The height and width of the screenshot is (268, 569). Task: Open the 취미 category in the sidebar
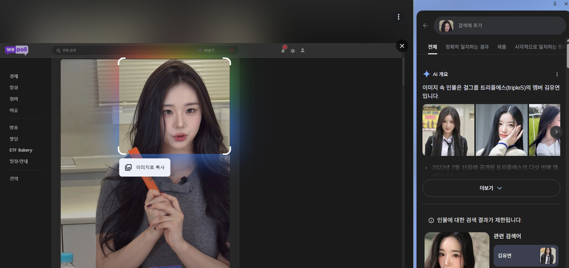(14, 99)
